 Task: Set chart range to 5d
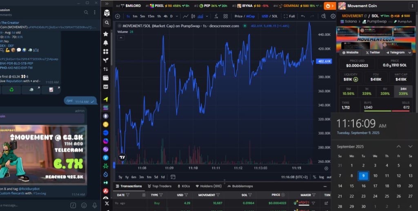[x=156, y=177]
